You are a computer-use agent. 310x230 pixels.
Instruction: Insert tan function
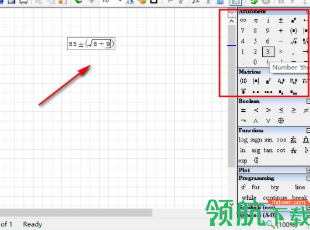pos(268,150)
